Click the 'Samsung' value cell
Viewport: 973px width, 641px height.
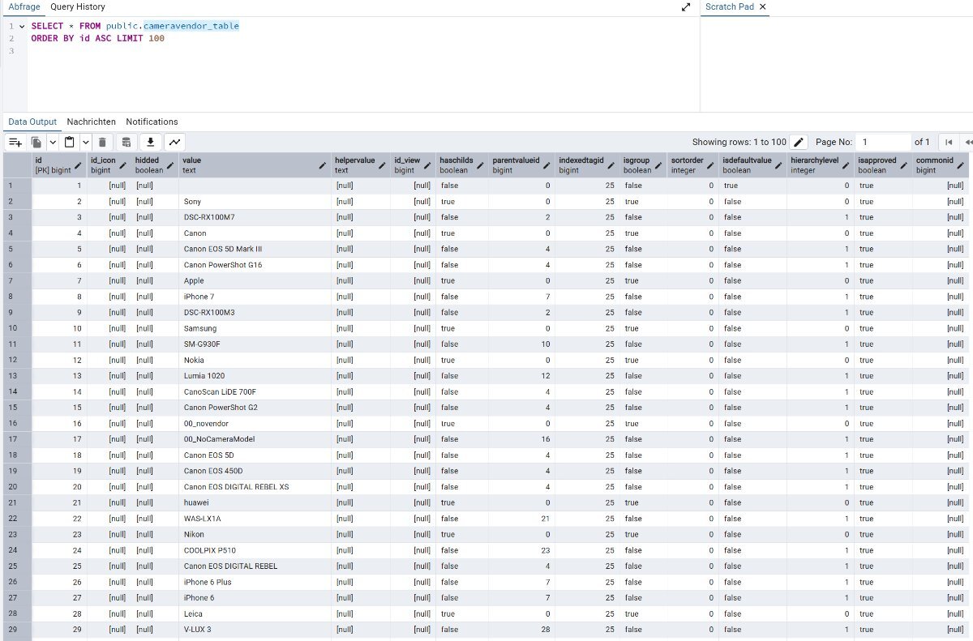pos(255,328)
